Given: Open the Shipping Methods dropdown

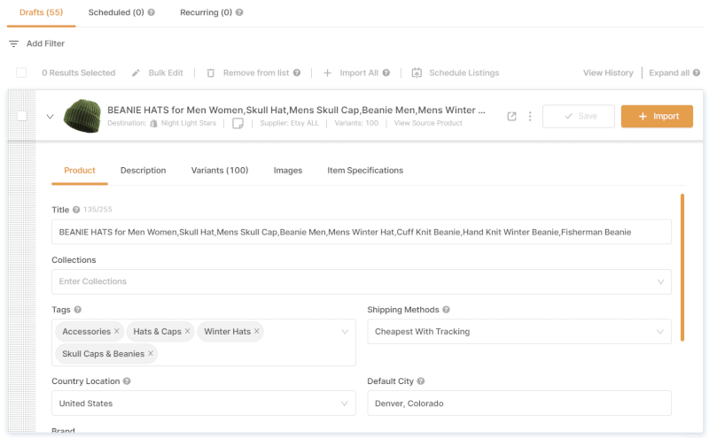Looking at the screenshot, I should pos(519,332).
